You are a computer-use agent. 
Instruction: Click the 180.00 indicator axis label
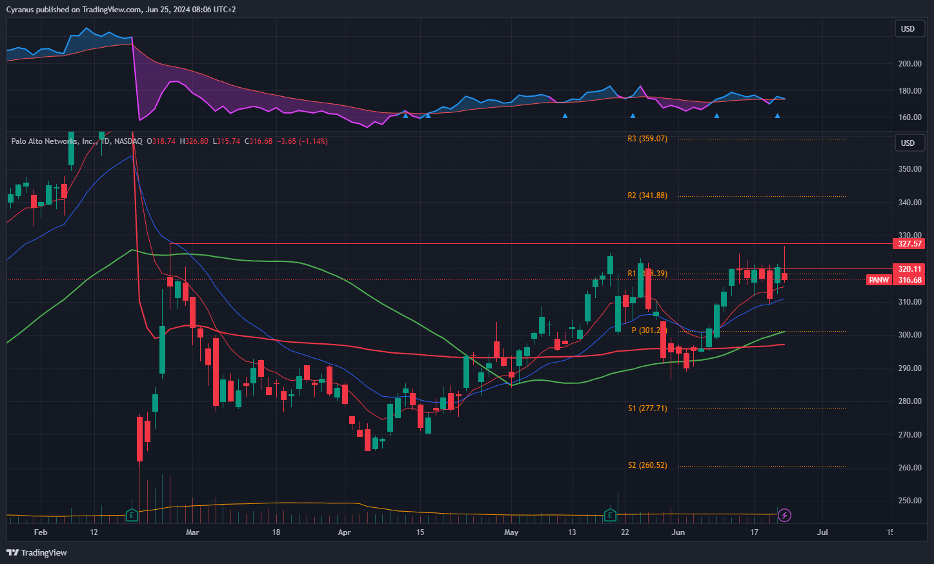(910, 91)
